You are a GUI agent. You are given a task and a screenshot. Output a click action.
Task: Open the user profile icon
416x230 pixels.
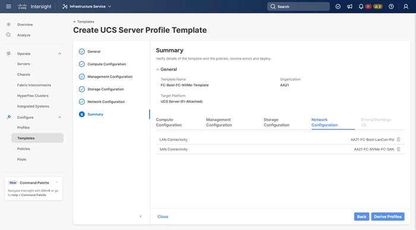[x=406, y=7]
